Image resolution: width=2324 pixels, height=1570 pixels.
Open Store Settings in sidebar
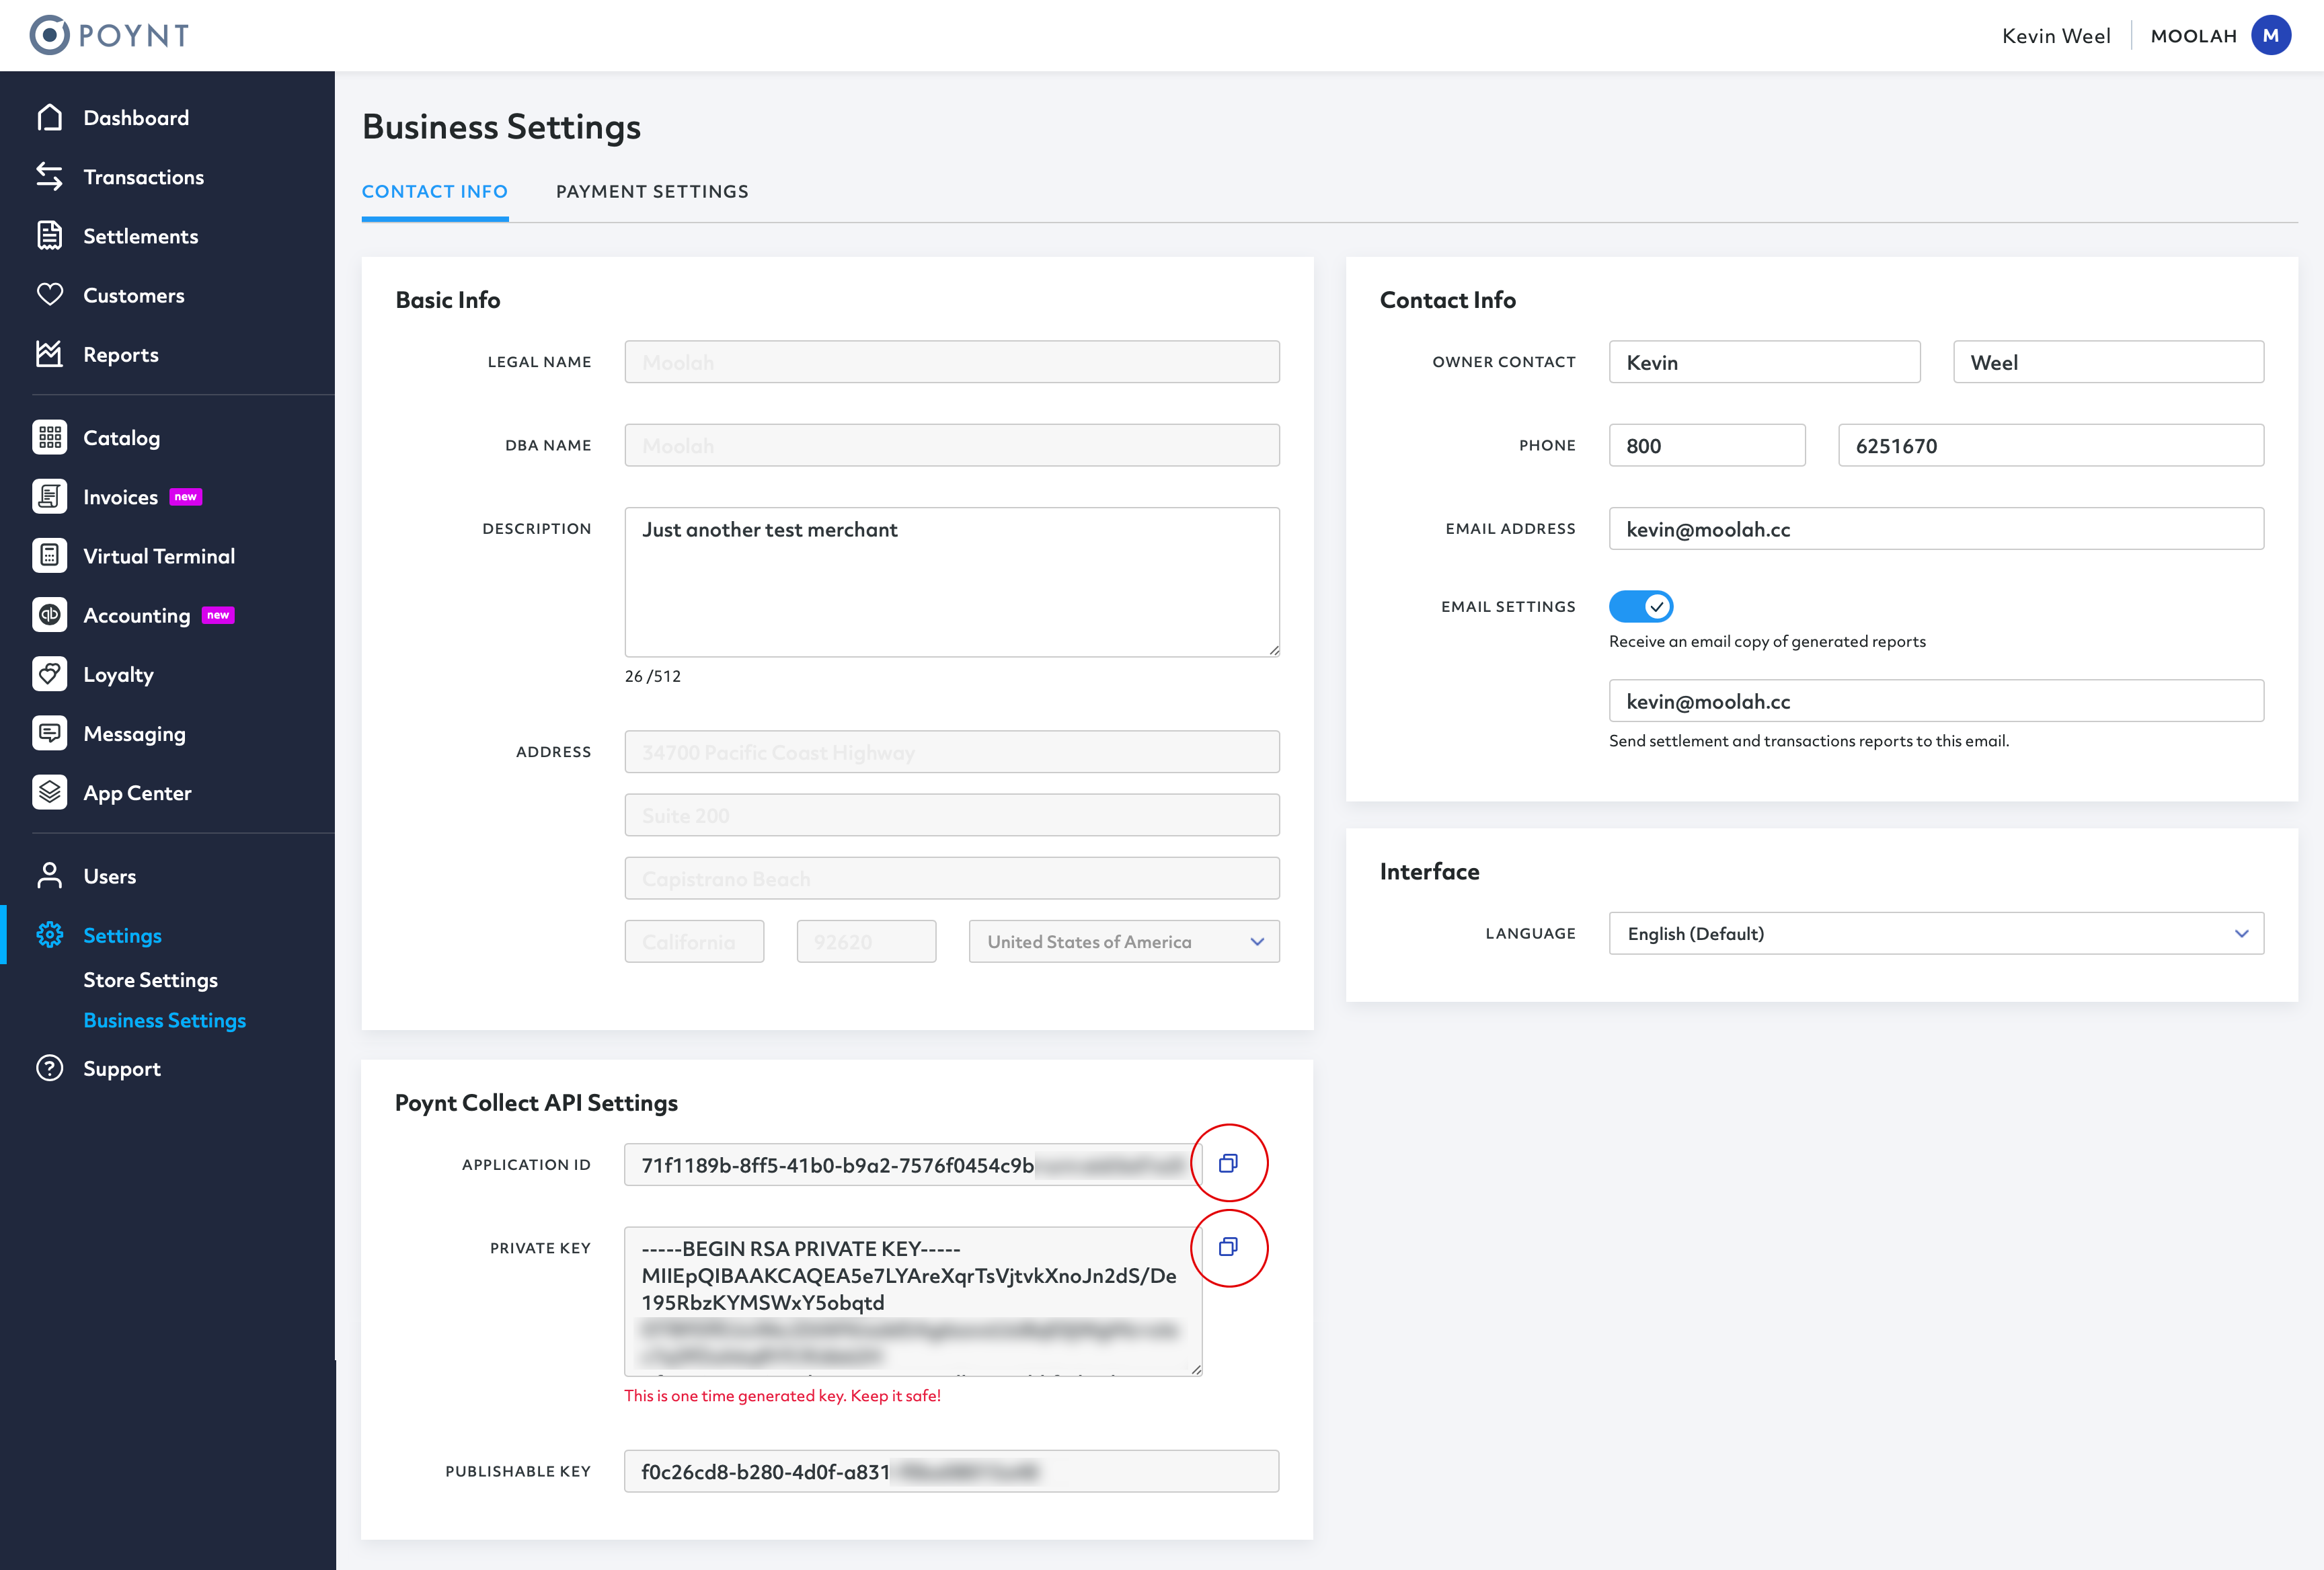(x=150, y=980)
